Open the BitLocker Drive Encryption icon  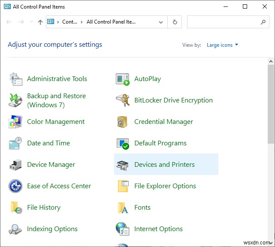(123, 100)
